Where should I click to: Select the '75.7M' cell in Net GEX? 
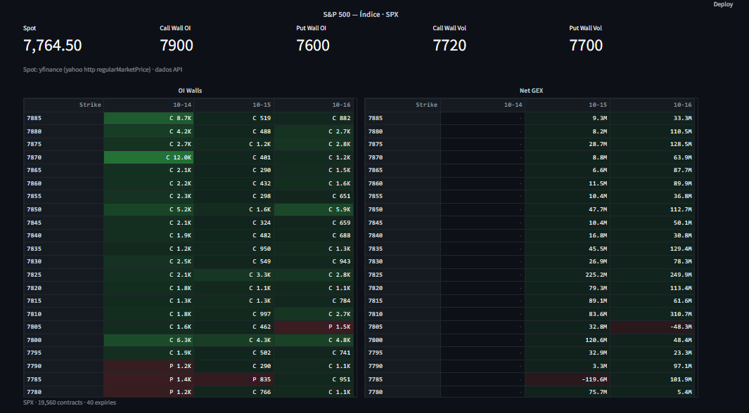(x=568, y=392)
